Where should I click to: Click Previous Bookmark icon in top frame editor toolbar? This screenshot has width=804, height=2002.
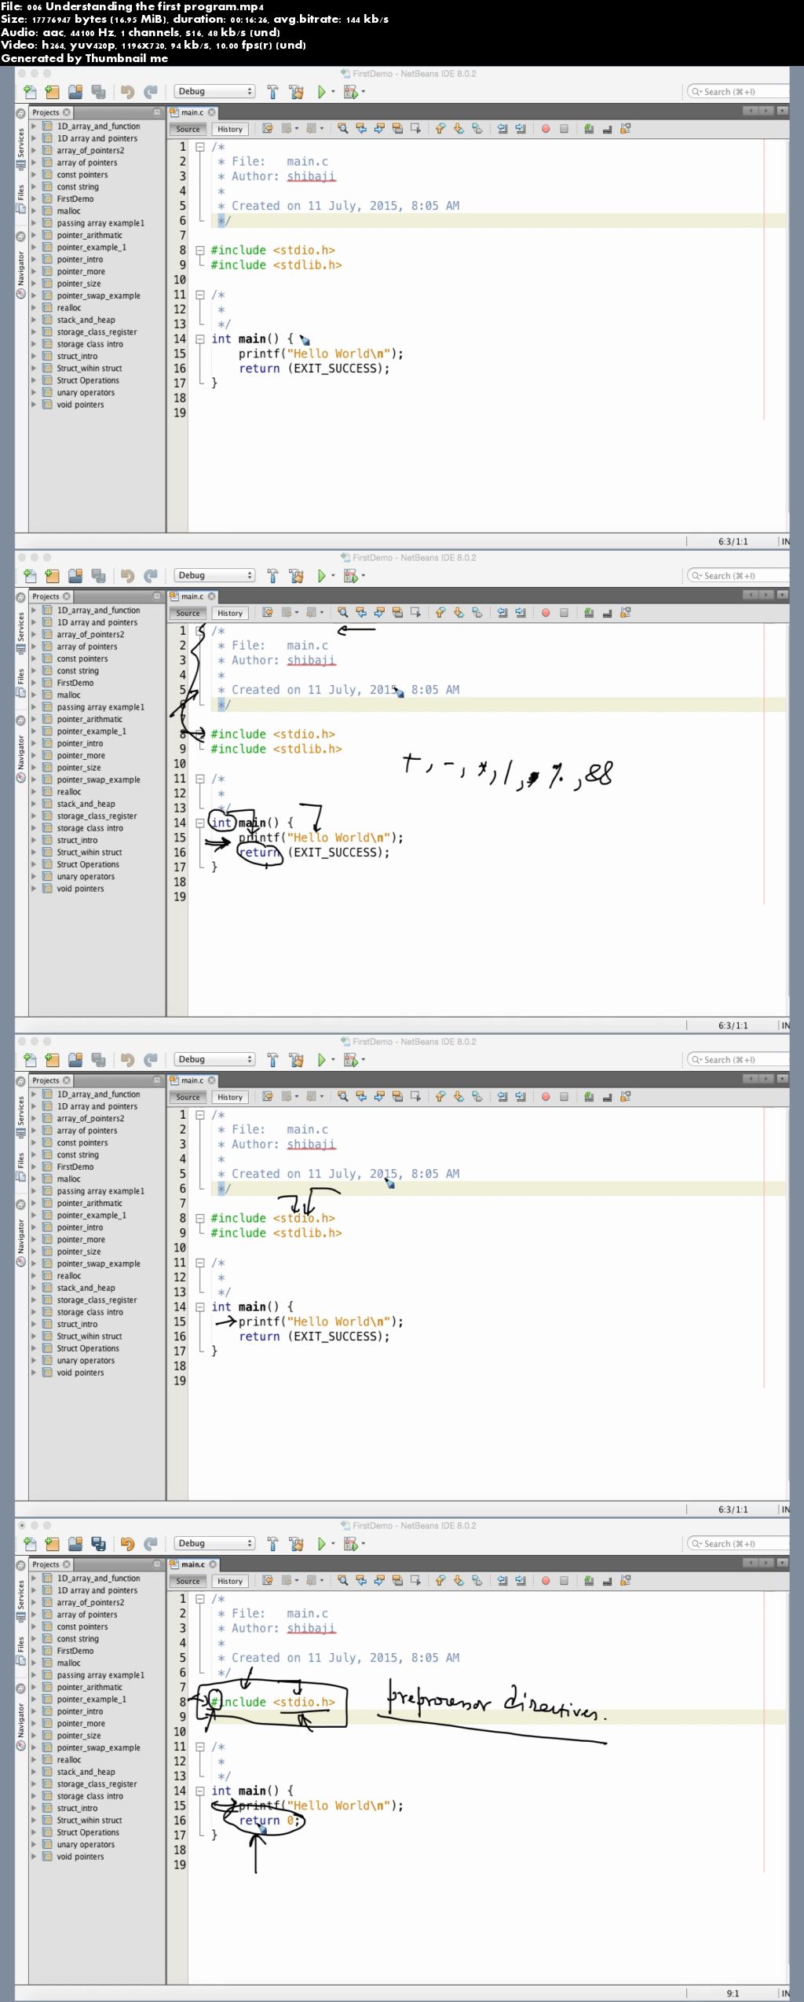(x=440, y=129)
